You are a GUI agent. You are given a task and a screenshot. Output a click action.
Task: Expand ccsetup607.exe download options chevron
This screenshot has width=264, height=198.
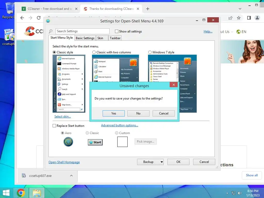(71, 176)
